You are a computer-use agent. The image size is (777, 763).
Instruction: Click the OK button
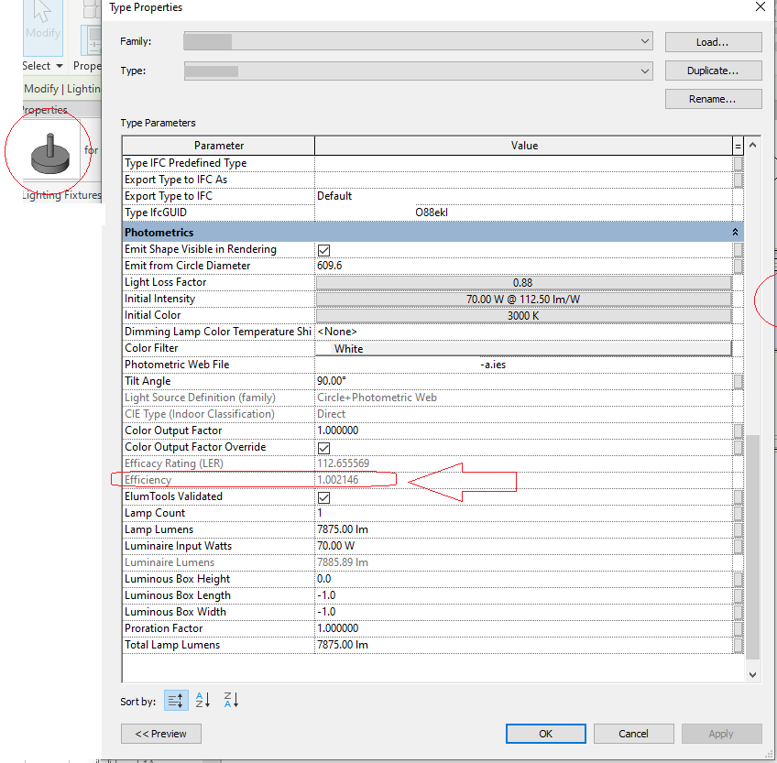click(x=545, y=734)
